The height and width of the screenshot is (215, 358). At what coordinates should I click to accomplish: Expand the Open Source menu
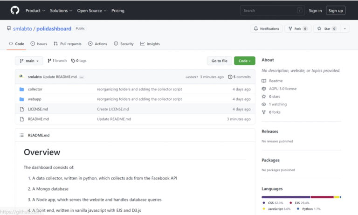[x=92, y=11]
